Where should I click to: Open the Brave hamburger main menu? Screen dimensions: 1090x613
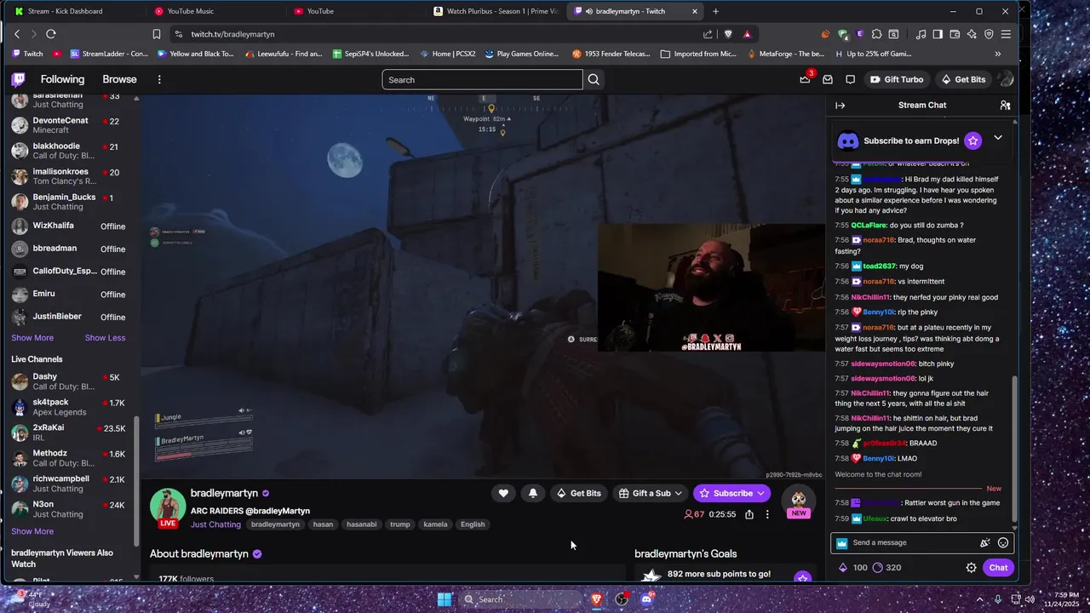point(1006,34)
